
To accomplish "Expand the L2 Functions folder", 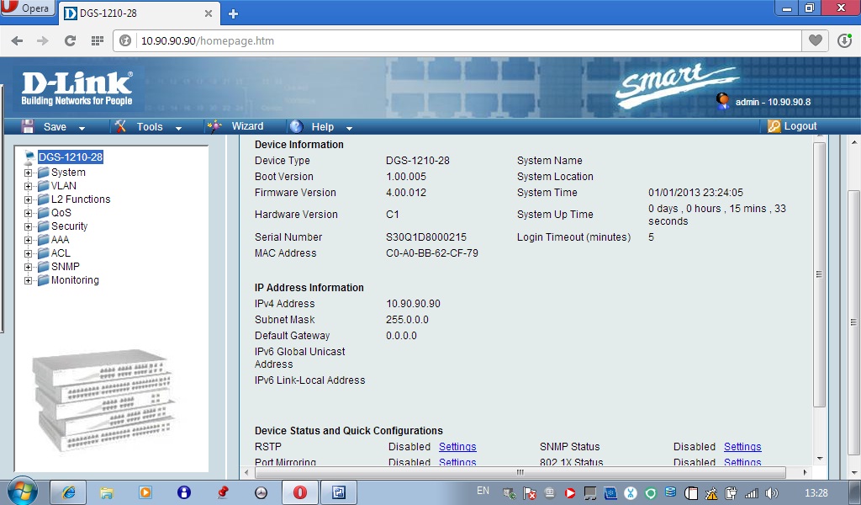I will pyautogui.click(x=28, y=199).
